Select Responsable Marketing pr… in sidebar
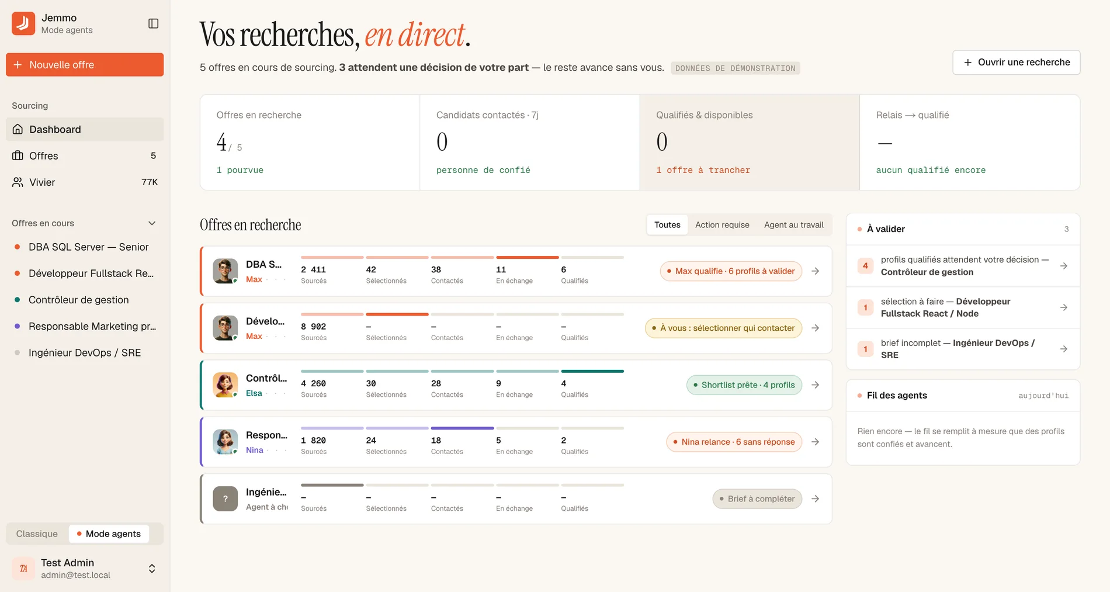The width and height of the screenshot is (1110, 592). (85, 326)
